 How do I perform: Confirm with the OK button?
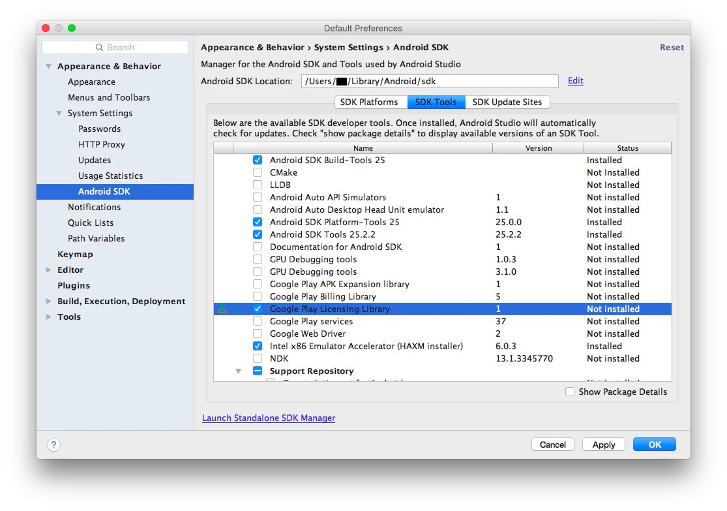click(x=655, y=444)
